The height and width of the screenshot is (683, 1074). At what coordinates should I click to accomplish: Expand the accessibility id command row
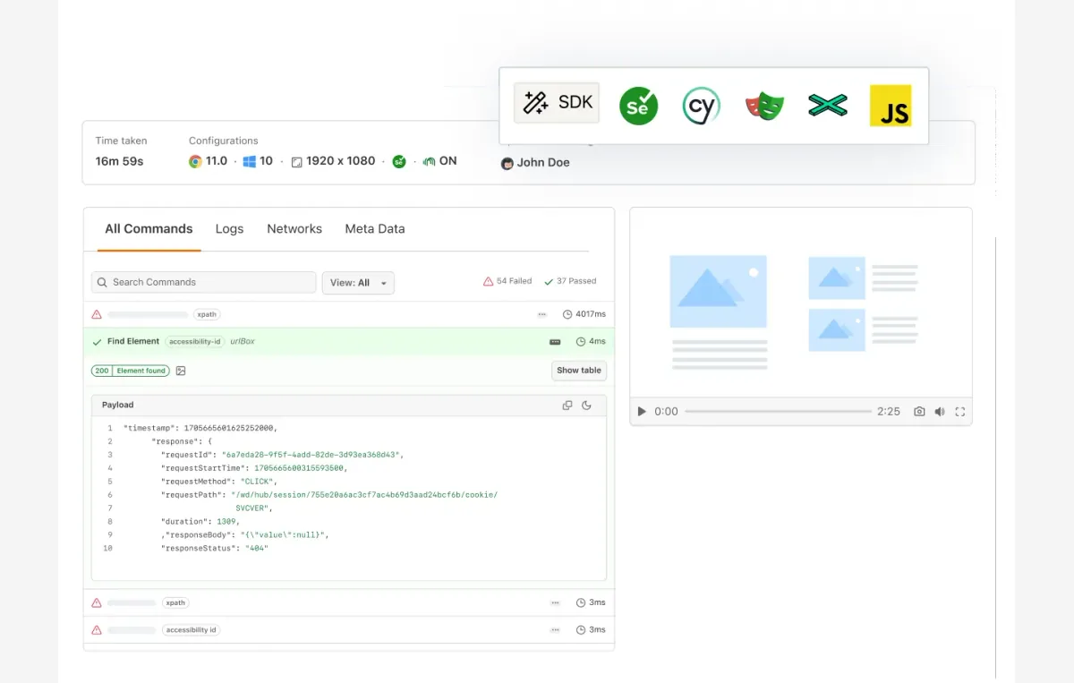pos(349,630)
